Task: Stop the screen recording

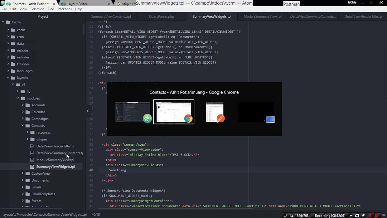Action: [376, 216]
